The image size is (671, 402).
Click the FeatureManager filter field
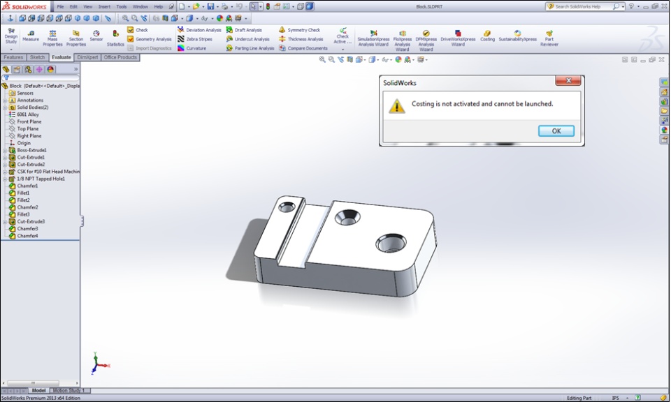point(41,77)
